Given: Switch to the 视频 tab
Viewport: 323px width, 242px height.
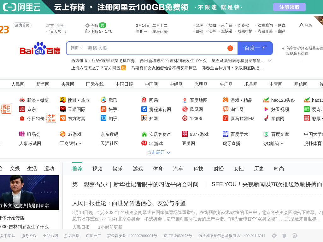Looking at the screenshot, I should point(97,169).
